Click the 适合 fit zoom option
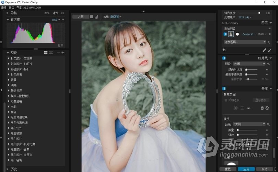 pyautogui.click(x=55, y=13)
